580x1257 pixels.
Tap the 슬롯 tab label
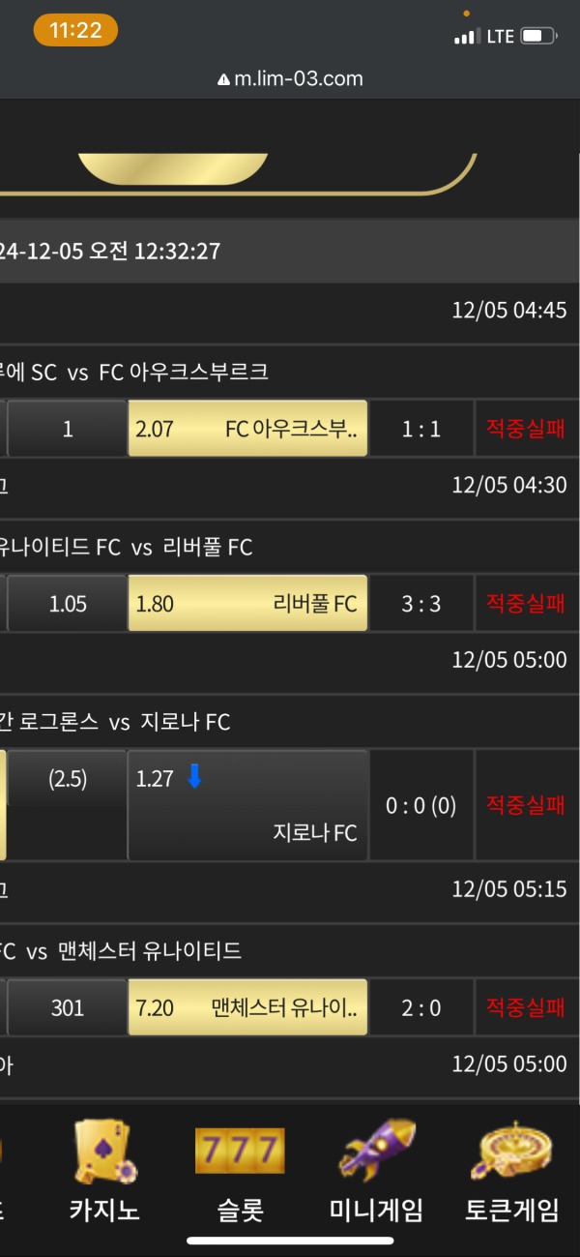(241, 1210)
